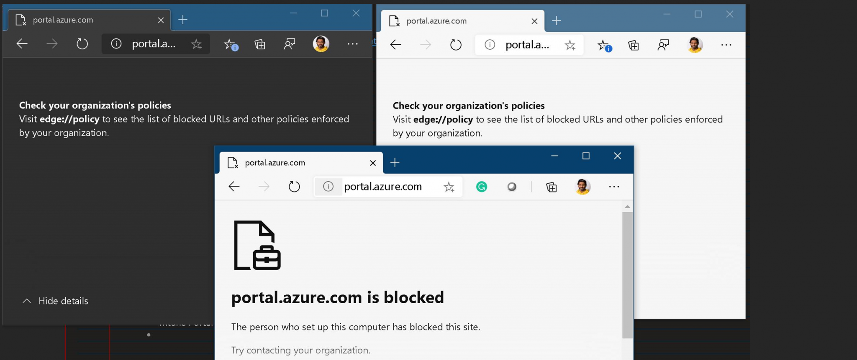The width and height of the screenshot is (857, 360).
Task: View site info icon in right light window
Action: [x=490, y=45]
